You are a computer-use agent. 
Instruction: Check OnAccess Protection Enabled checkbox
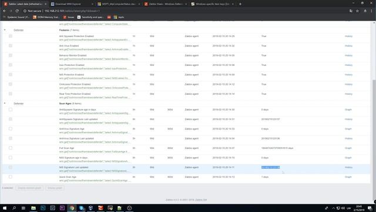(11, 84)
